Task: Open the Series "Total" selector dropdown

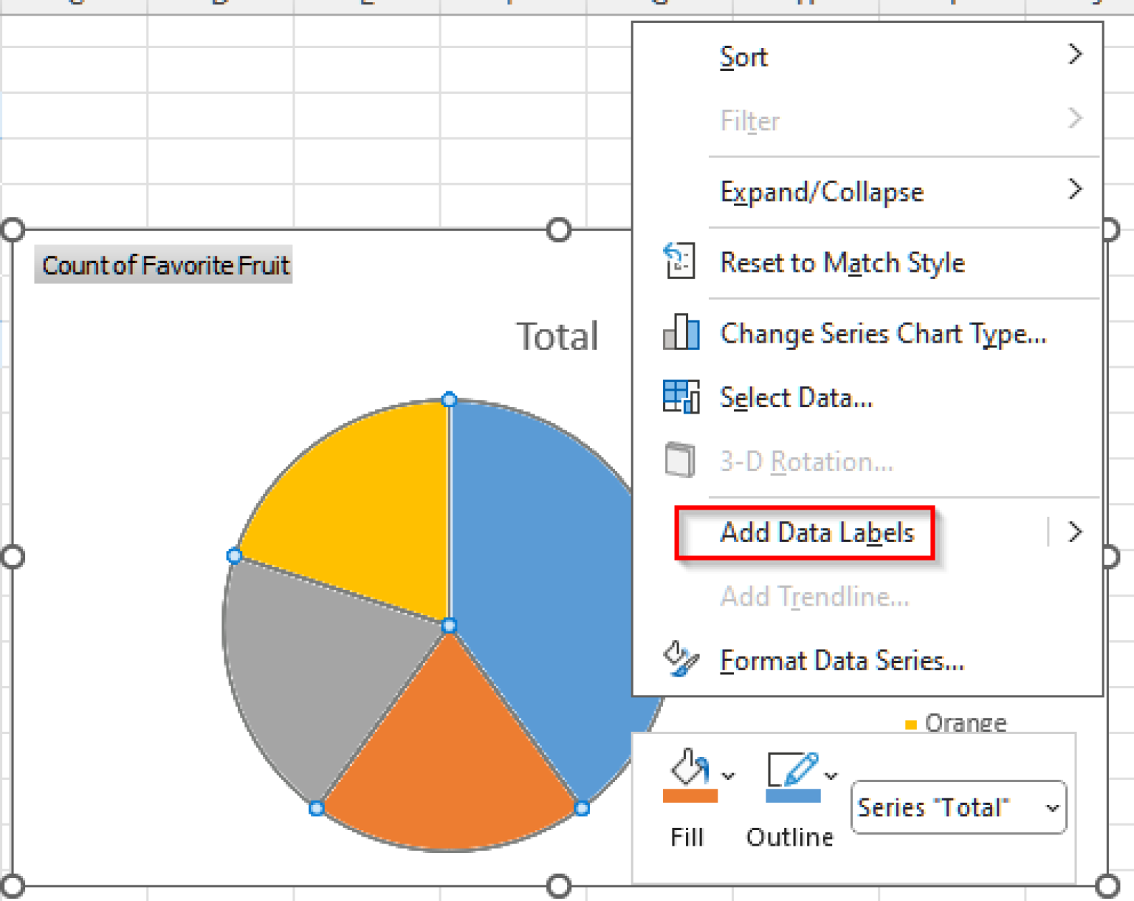Action: (1051, 807)
